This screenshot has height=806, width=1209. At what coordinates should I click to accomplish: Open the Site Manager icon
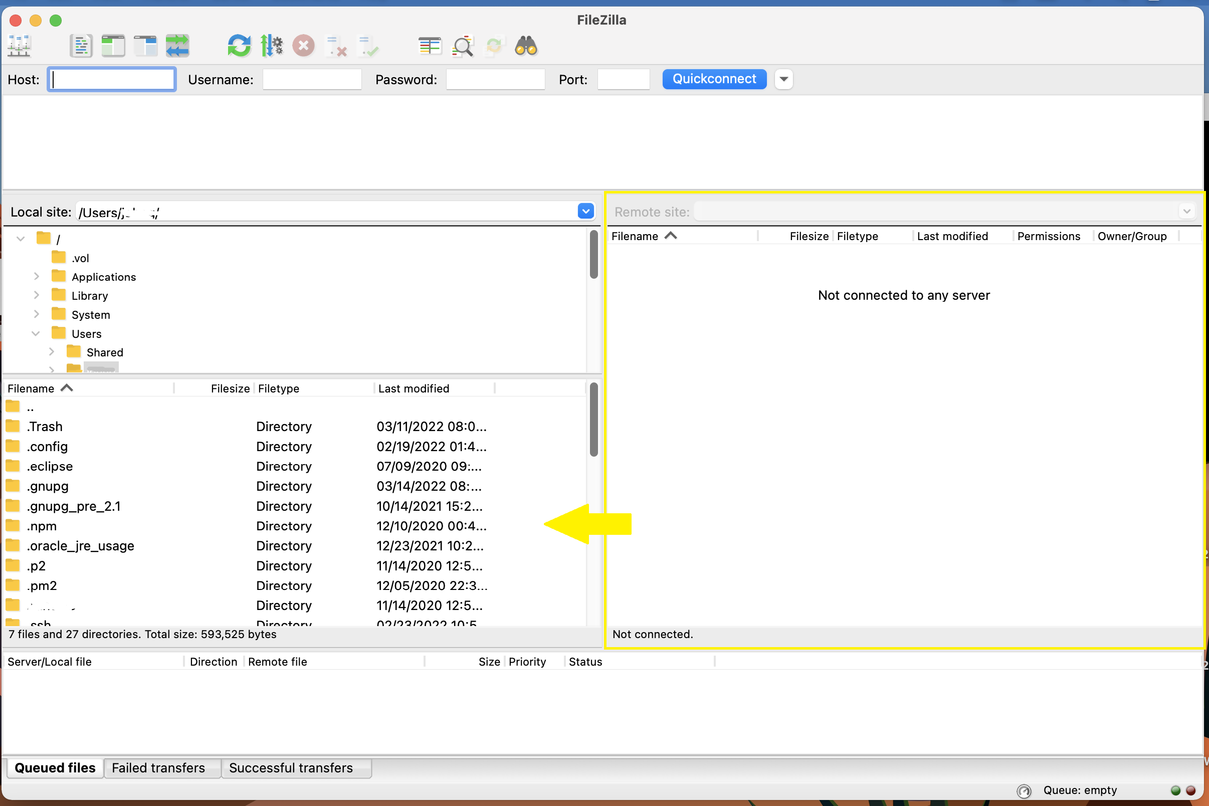20,46
